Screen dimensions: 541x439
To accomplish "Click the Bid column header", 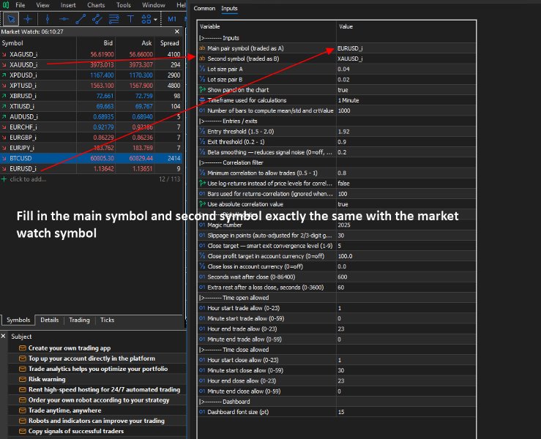I will [x=108, y=43].
